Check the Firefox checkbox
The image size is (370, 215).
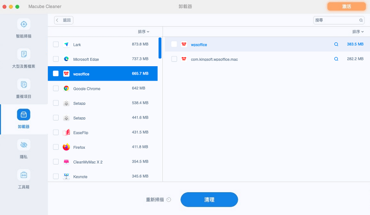point(55,147)
